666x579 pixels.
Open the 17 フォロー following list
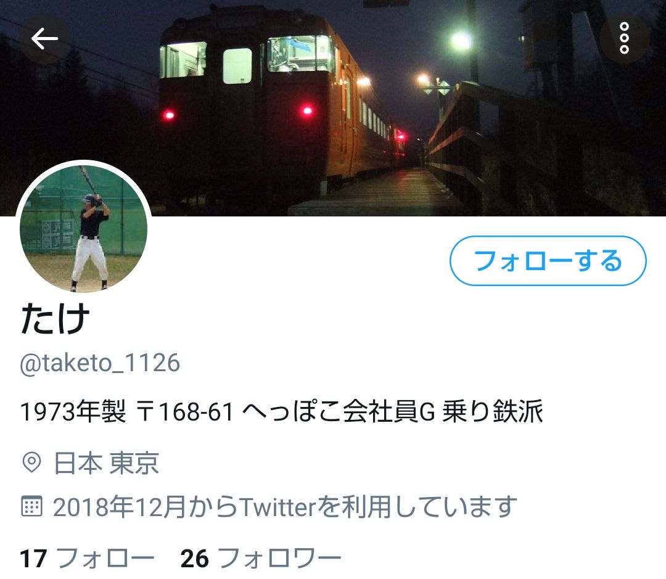(87, 558)
